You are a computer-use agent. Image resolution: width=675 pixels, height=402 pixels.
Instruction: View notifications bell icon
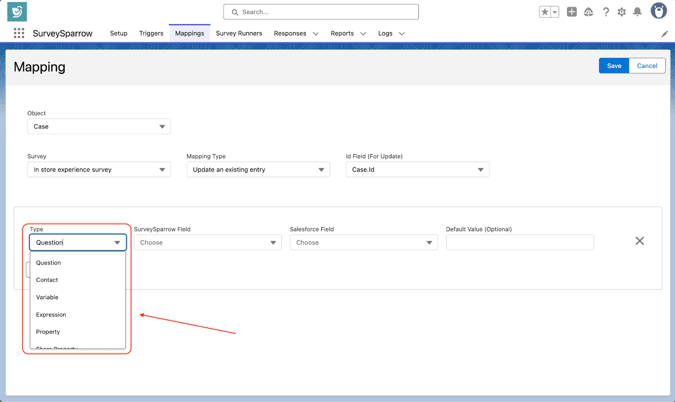point(637,12)
